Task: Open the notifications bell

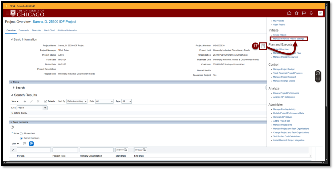Action: [x=311, y=13]
